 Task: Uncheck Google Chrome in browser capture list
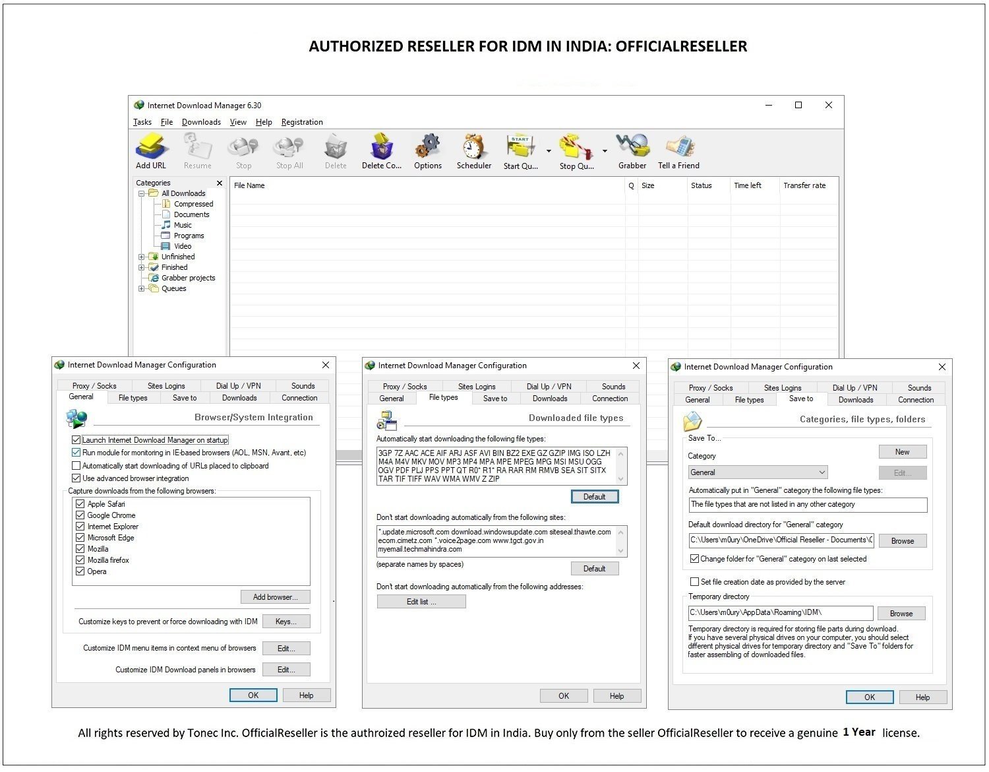click(80, 515)
